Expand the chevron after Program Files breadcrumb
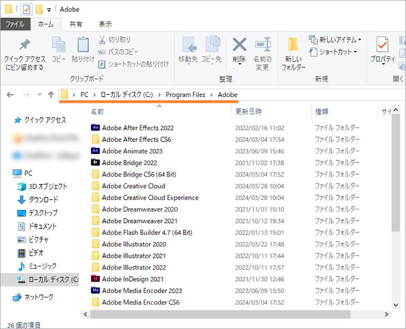 212,95
